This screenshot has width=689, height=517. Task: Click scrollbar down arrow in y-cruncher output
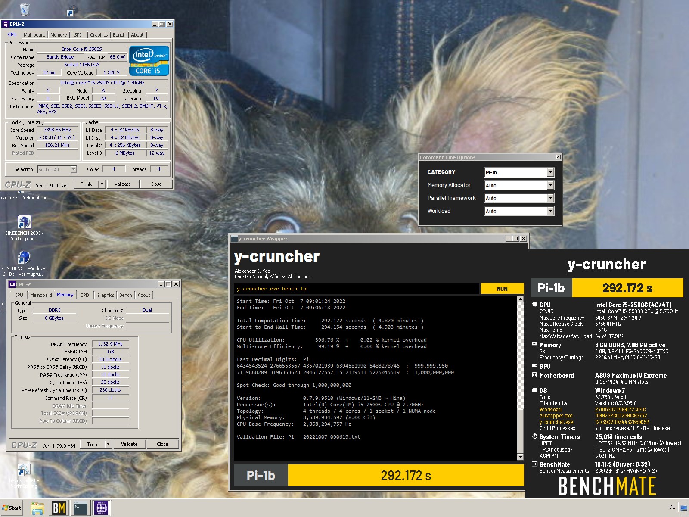click(x=520, y=457)
